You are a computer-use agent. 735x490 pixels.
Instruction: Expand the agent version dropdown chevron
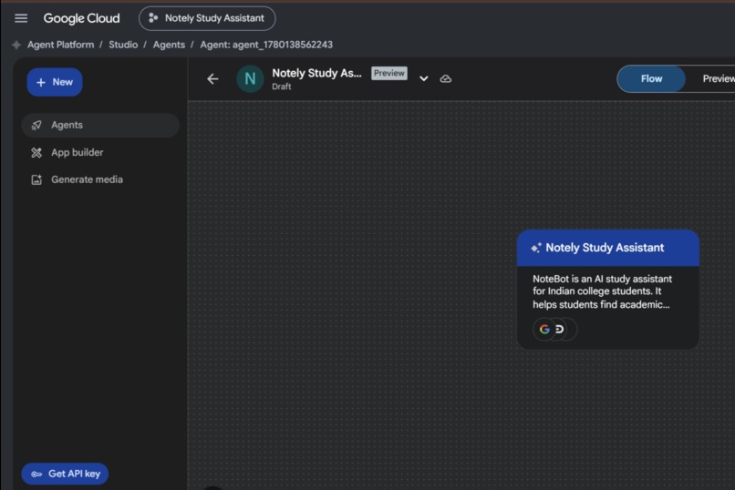424,78
